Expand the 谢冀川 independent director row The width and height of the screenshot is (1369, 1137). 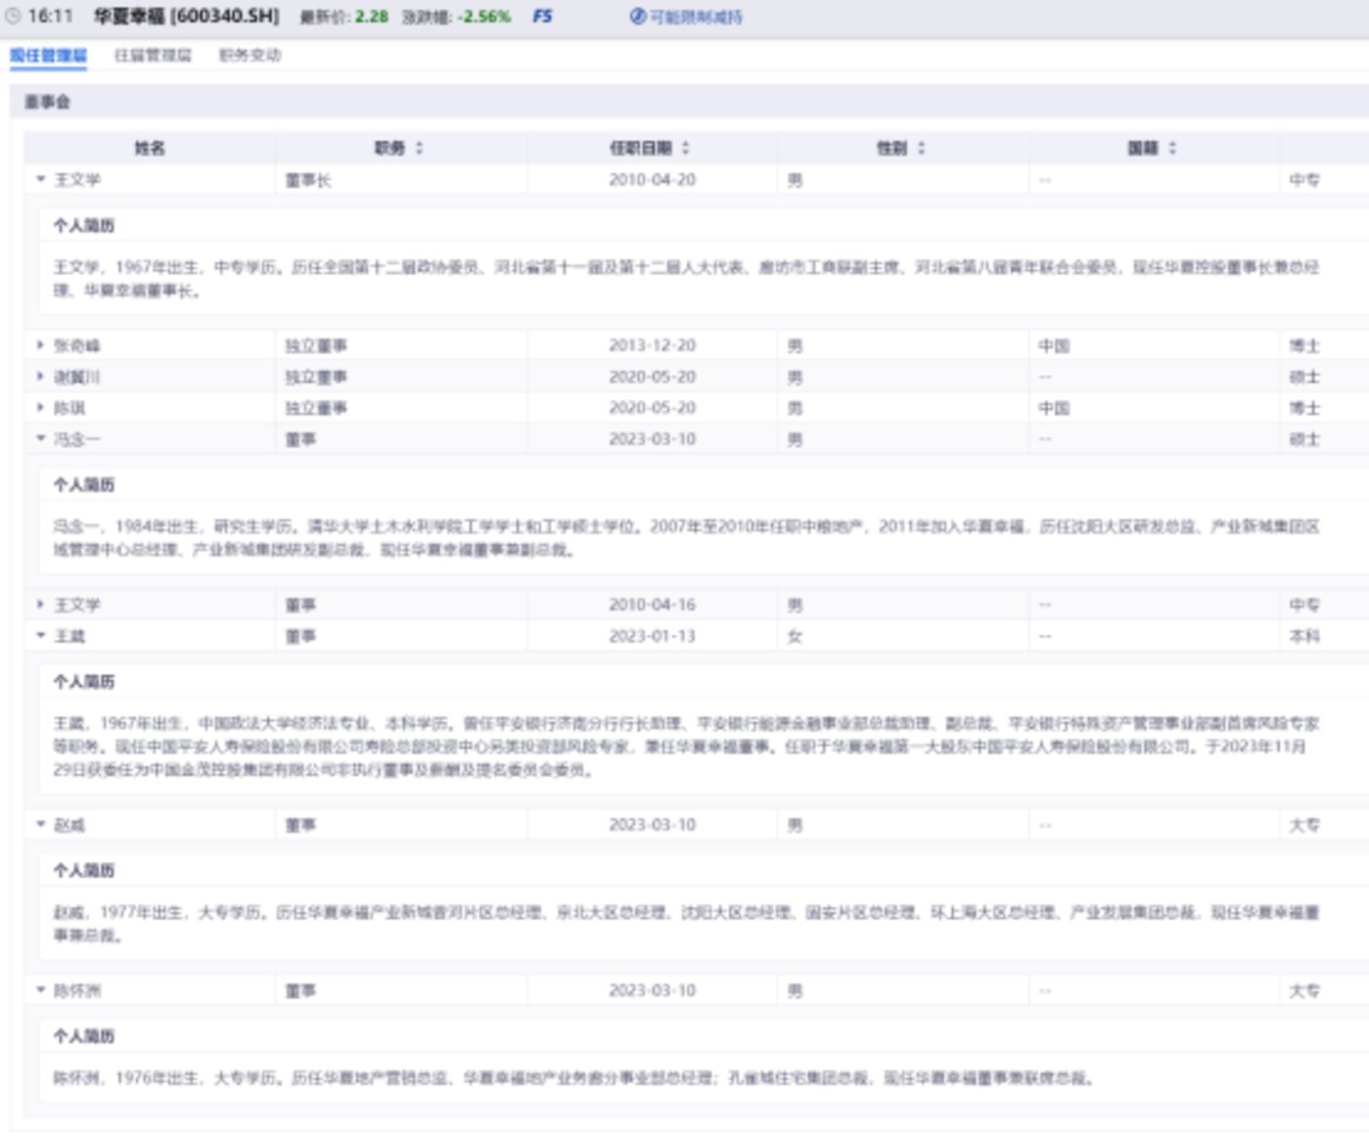click(41, 377)
